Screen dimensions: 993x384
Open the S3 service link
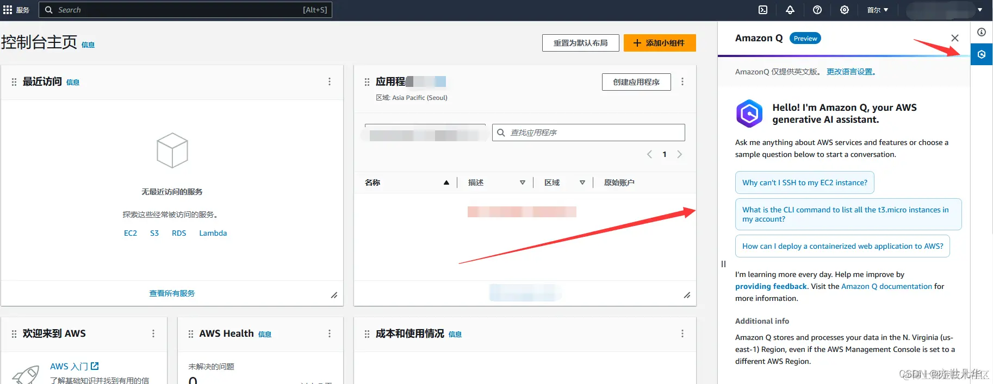tap(154, 233)
